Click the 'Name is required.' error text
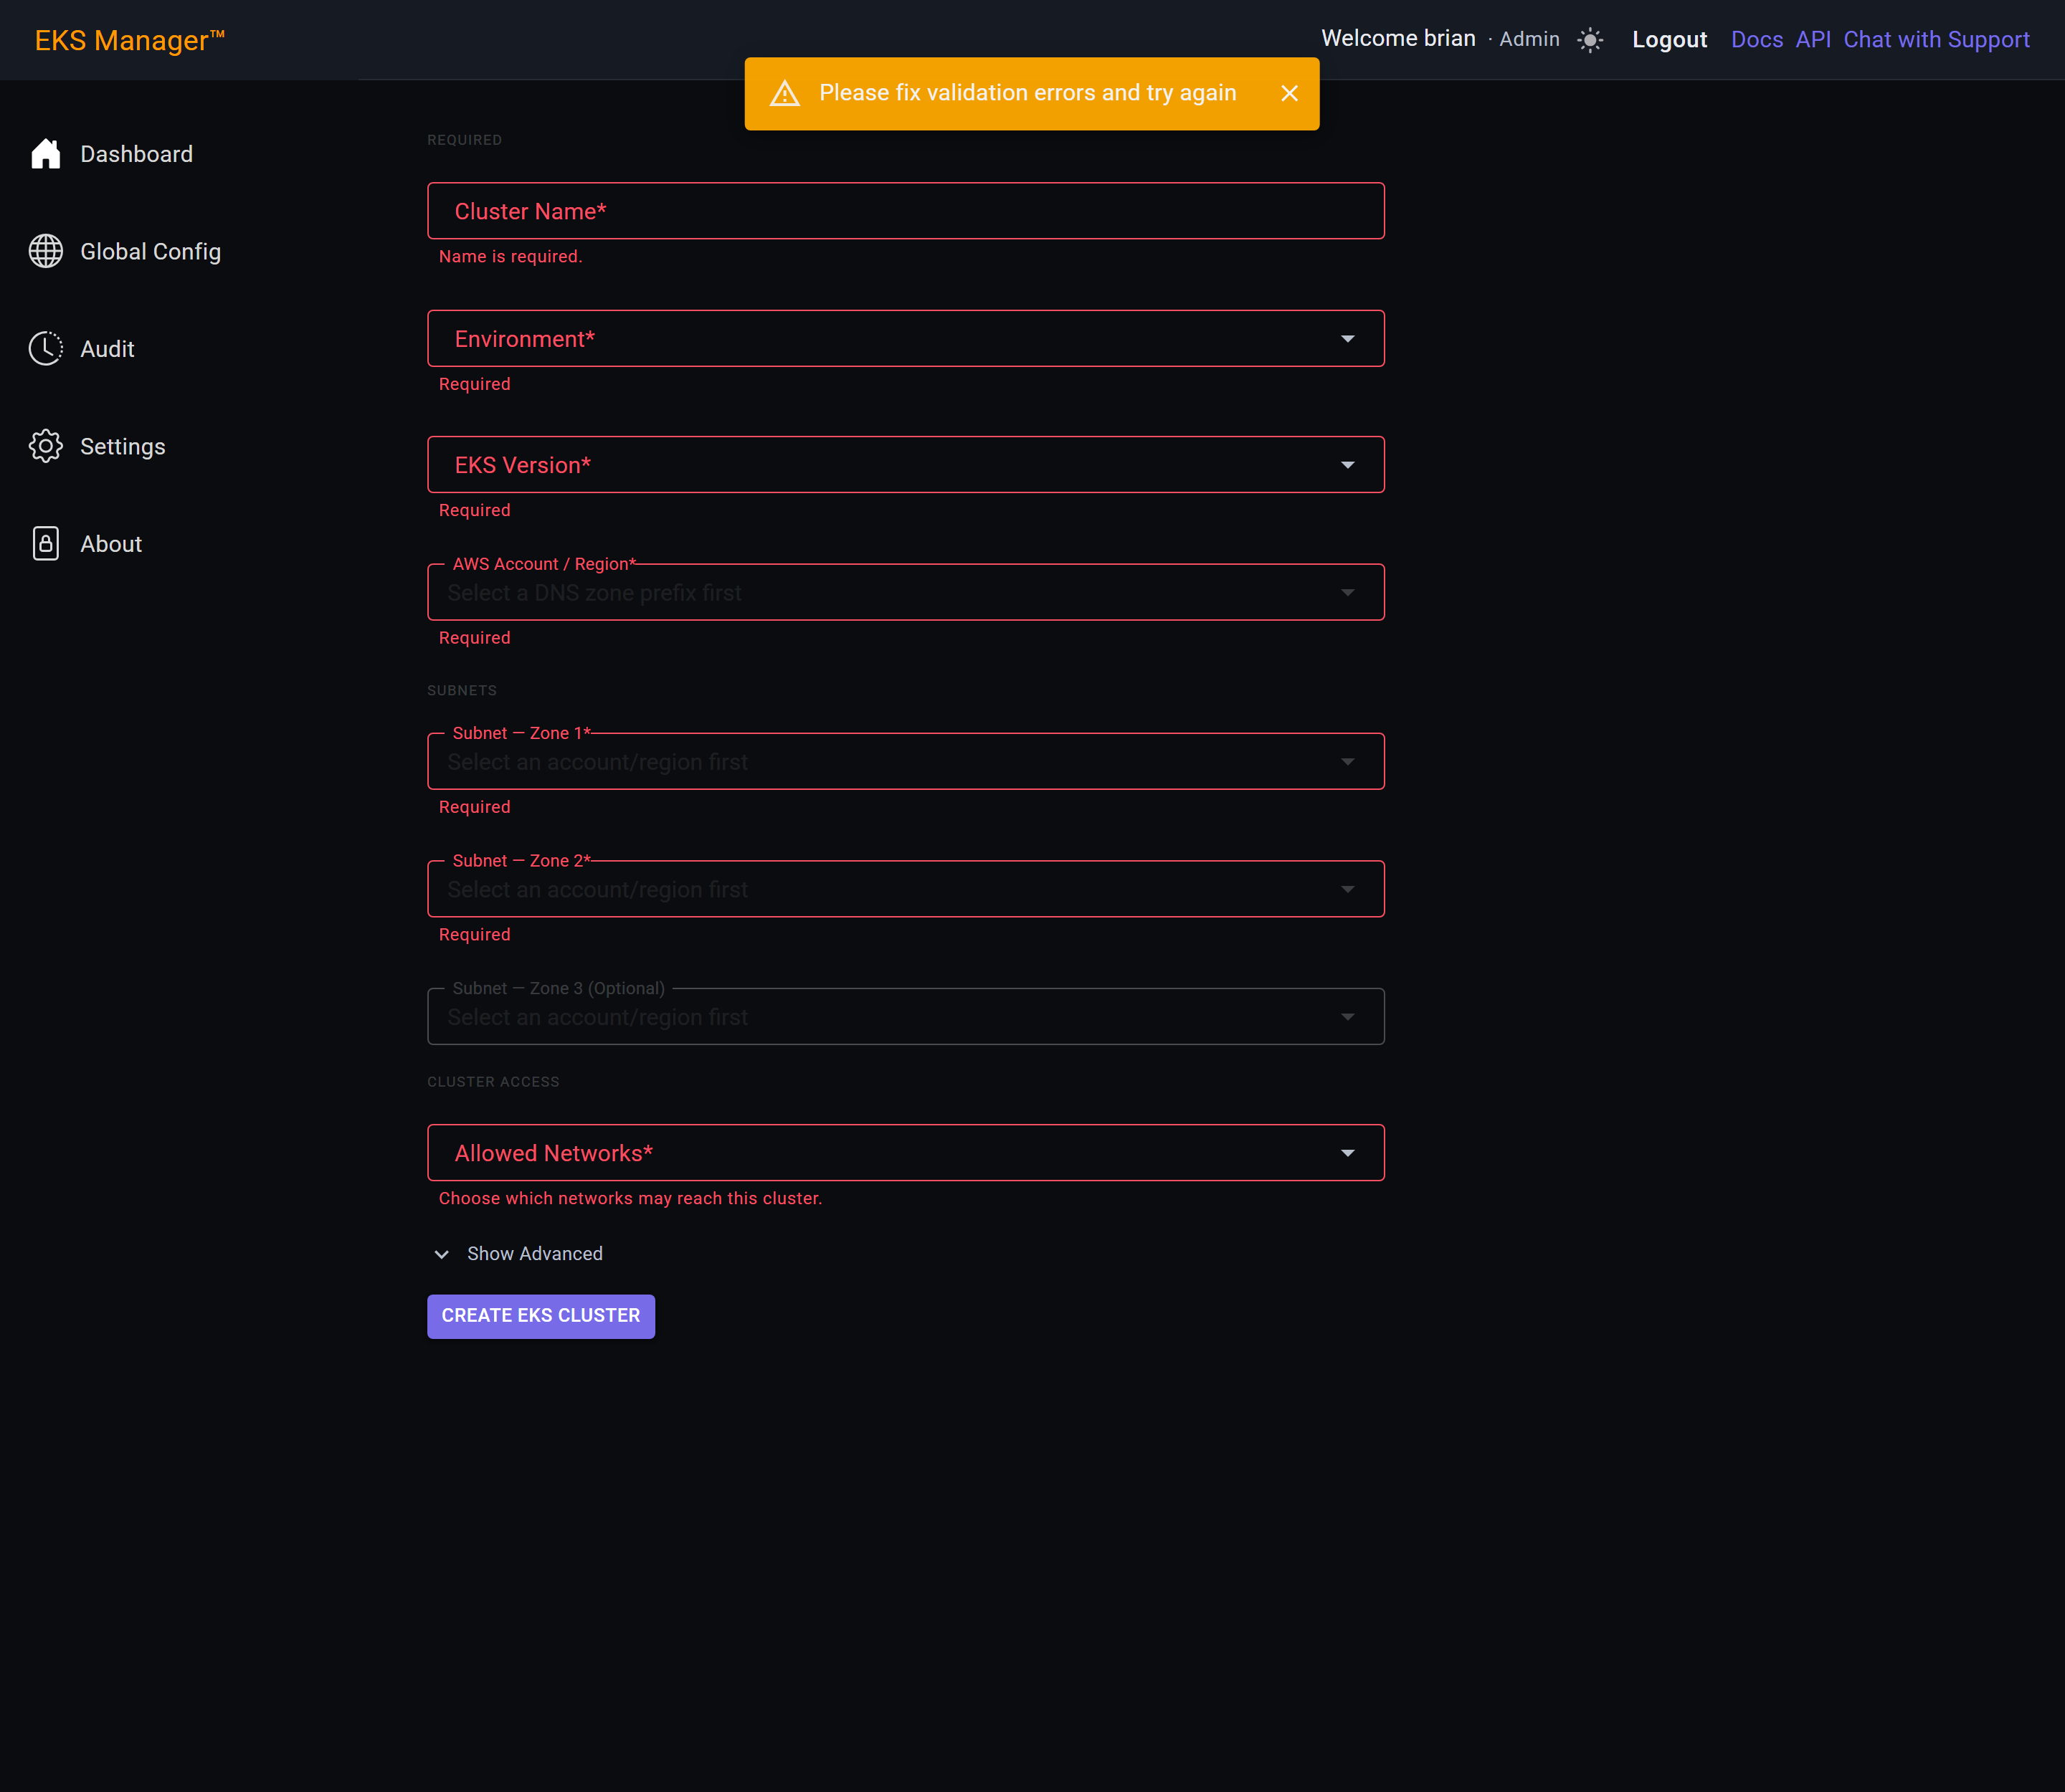The image size is (2065, 1792). [x=511, y=257]
